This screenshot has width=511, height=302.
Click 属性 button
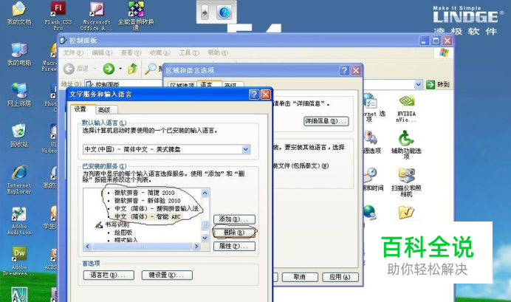pos(234,246)
